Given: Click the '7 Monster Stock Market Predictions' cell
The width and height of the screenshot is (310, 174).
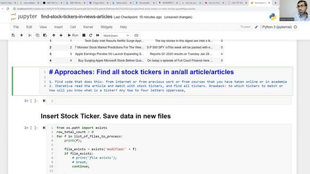Looking at the screenshot, I should [x=109, y=47].
